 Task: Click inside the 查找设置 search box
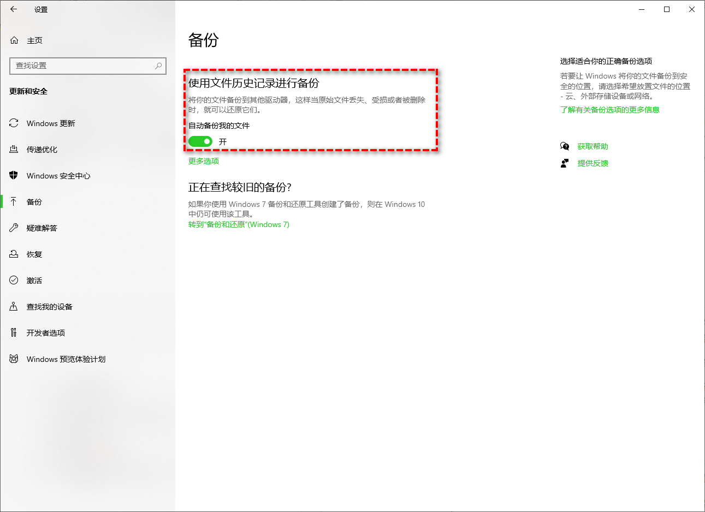[x=82, y=66]
